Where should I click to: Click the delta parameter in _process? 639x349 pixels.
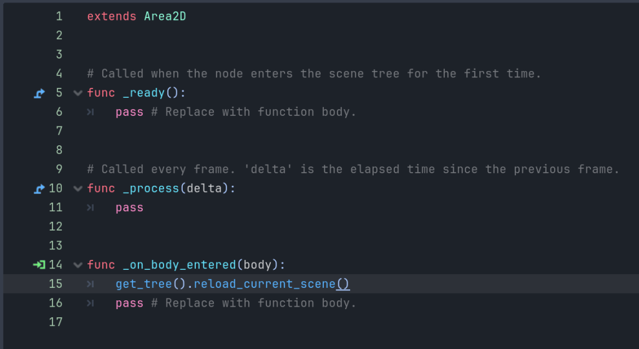pyautogui.click(x=204, y=188)
